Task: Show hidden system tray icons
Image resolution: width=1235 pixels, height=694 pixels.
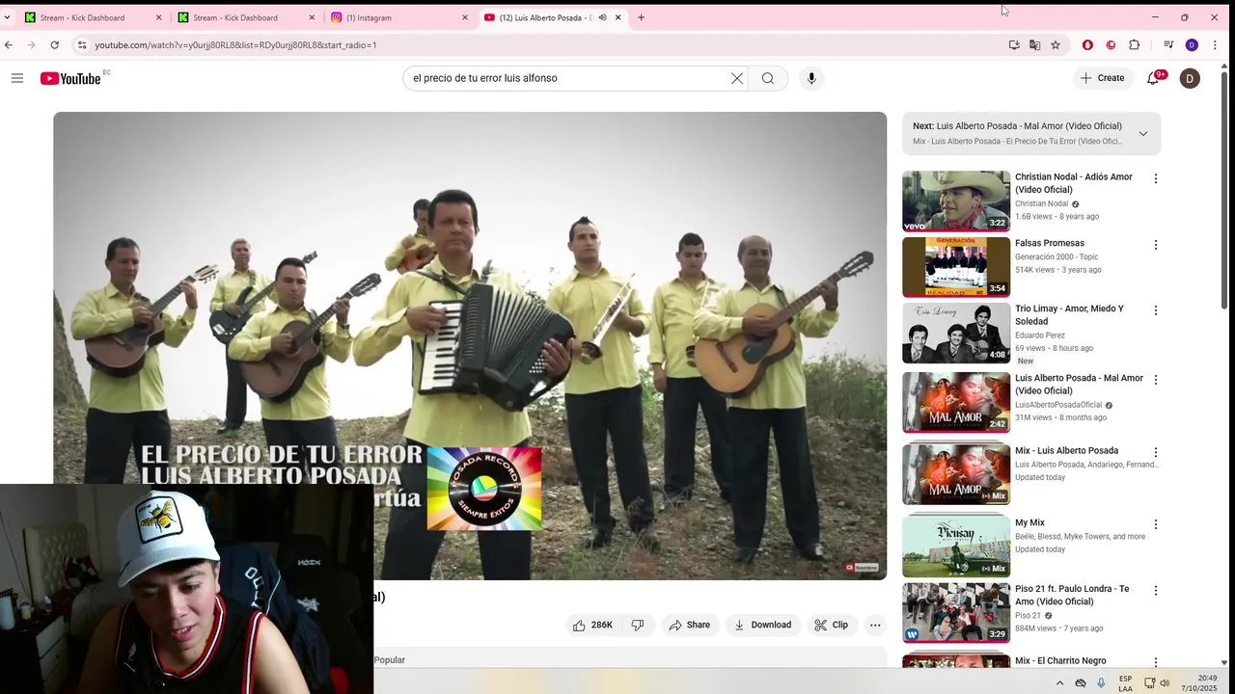Action: point(1059,683)
